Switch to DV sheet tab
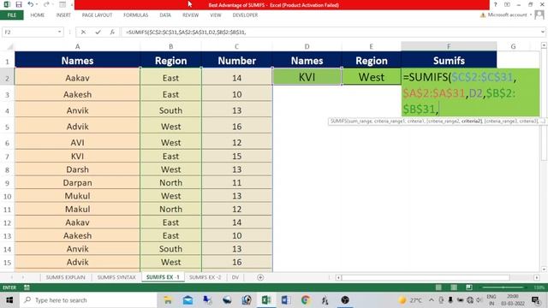 (x=235, y=277)
